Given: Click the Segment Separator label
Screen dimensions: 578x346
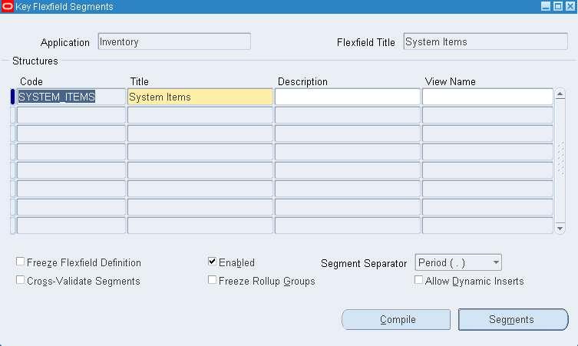Looking at the screenshot, I should (x=364, y=263).
